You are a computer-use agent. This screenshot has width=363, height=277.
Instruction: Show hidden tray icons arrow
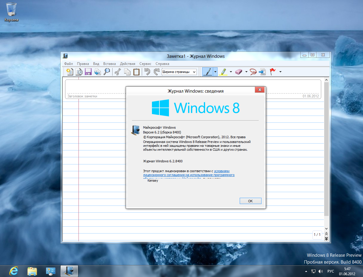point(306,272)
